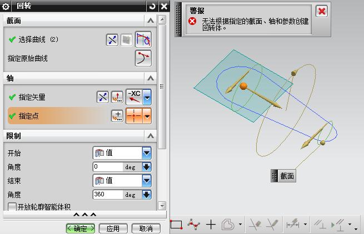Close the Revolve dialog with its X
The width and height of the screenshot is (364, 234).
point(164,6)
